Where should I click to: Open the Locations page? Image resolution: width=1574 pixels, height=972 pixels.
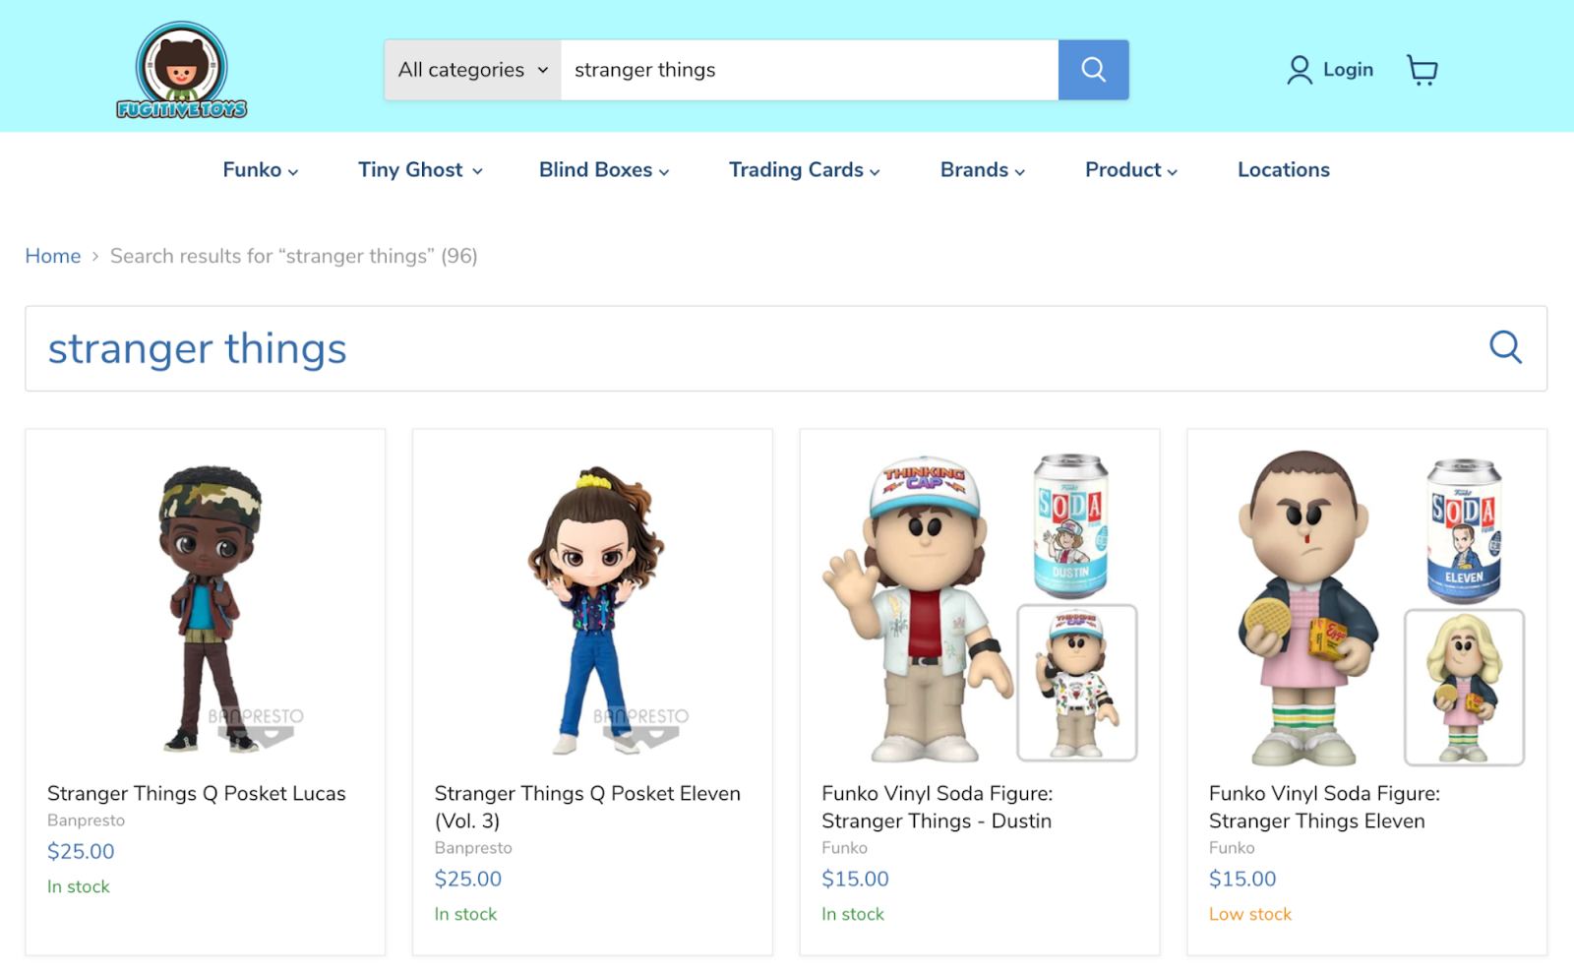tap(1284, 170)
